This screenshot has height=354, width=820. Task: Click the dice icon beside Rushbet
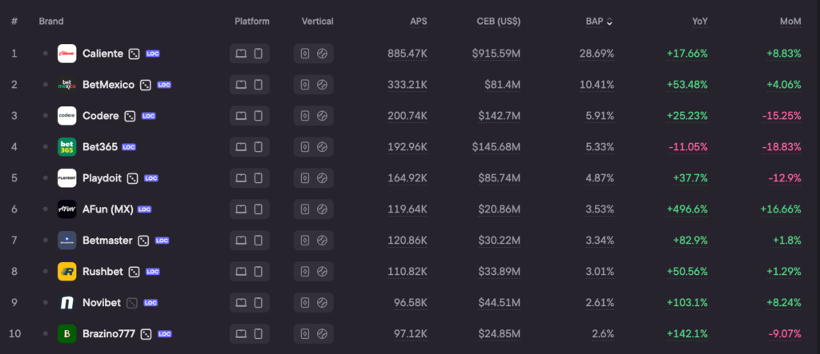pos(135,272)
